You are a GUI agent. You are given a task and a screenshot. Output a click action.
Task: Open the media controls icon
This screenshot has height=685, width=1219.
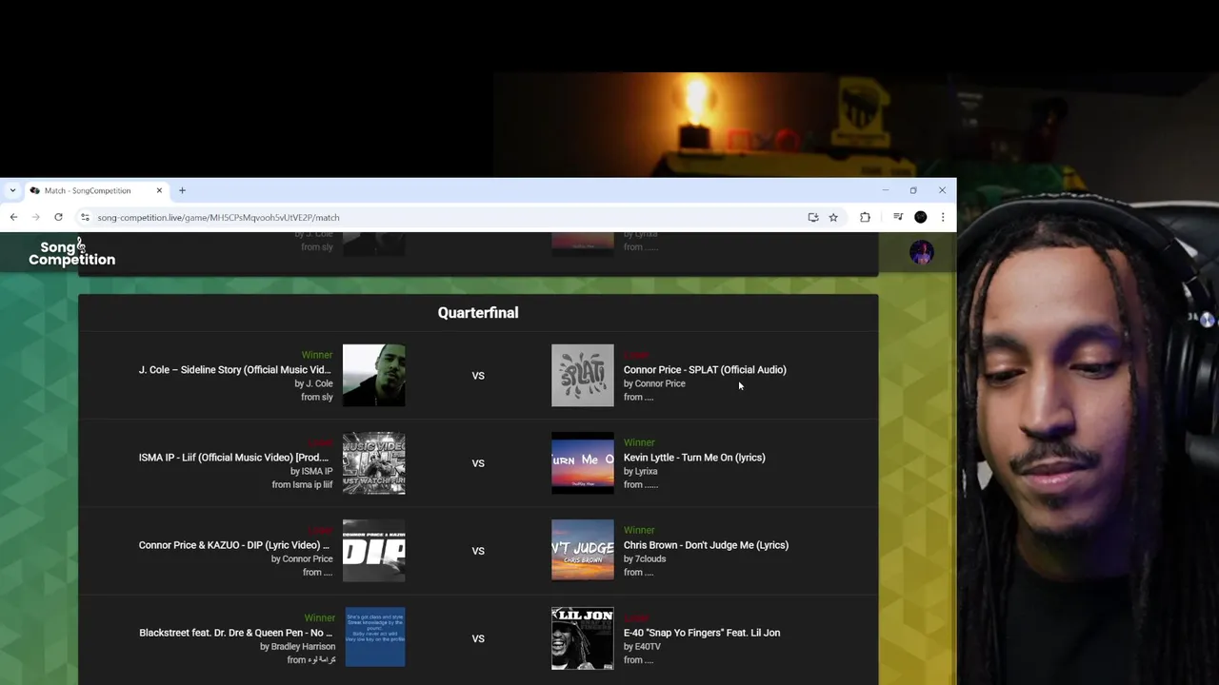(x=897, y=217)
